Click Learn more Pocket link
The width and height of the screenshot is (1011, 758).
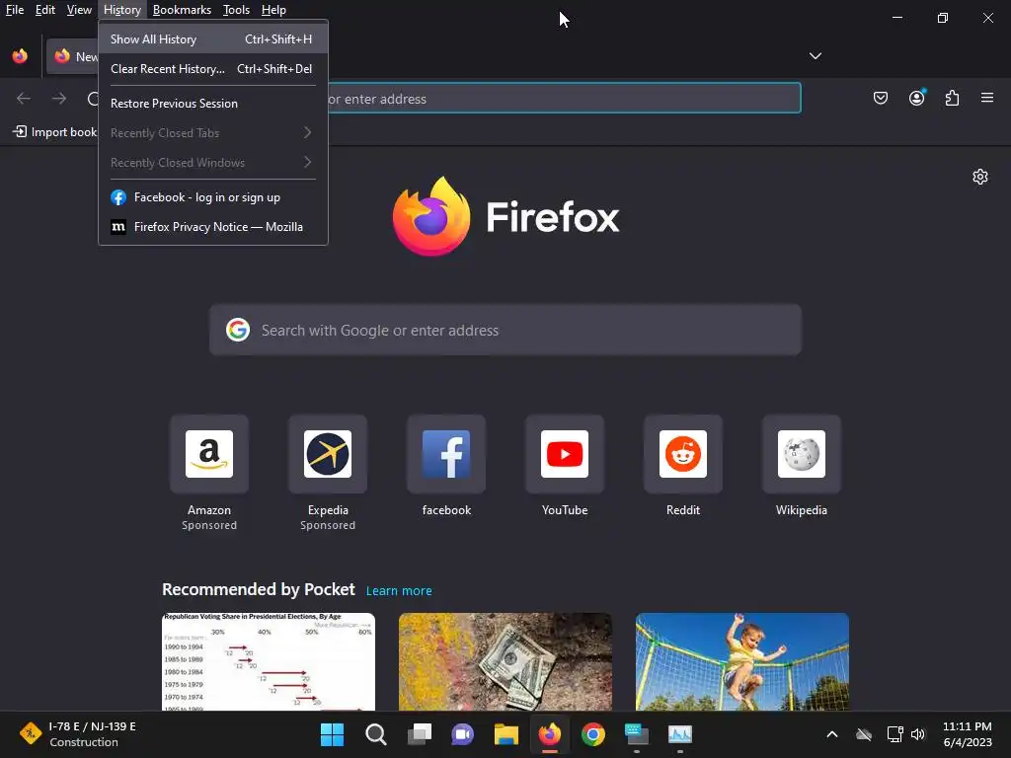[x=399, y=590]
